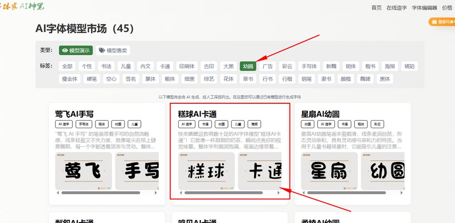This screenshot has height=223, width=455.
Task: Filter by the 隶书 tag
Action: [327, 79]
